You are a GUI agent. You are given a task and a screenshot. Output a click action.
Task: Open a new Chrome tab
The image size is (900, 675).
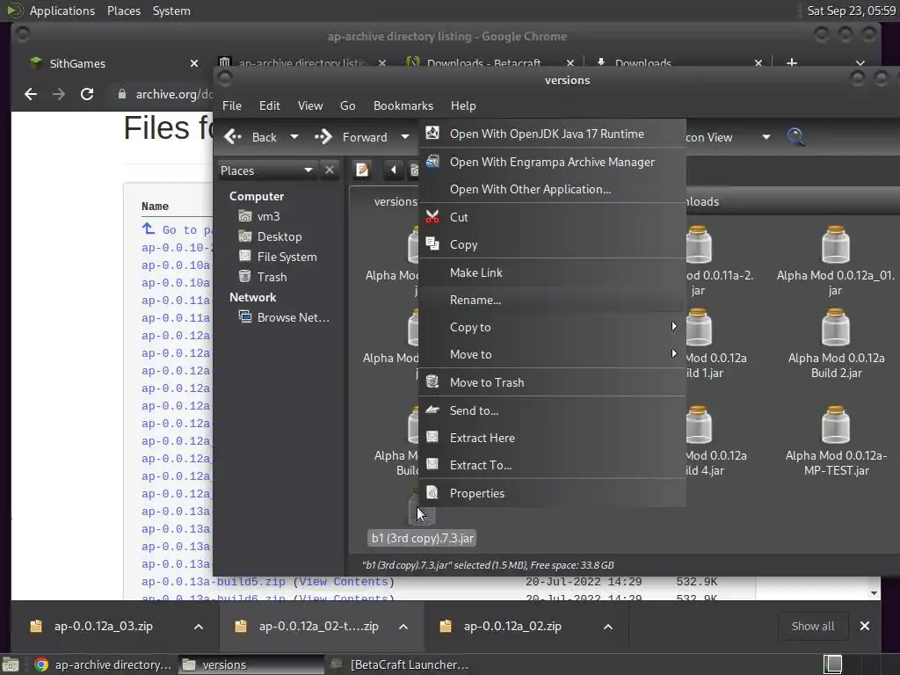(x=792, y=62)
